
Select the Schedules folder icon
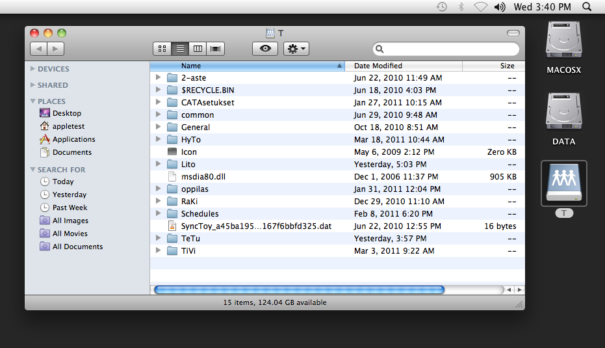click(172, 213)
